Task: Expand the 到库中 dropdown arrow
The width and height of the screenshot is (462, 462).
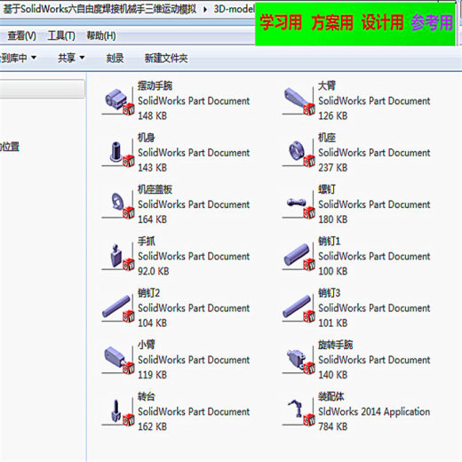Action: (34, 57)
